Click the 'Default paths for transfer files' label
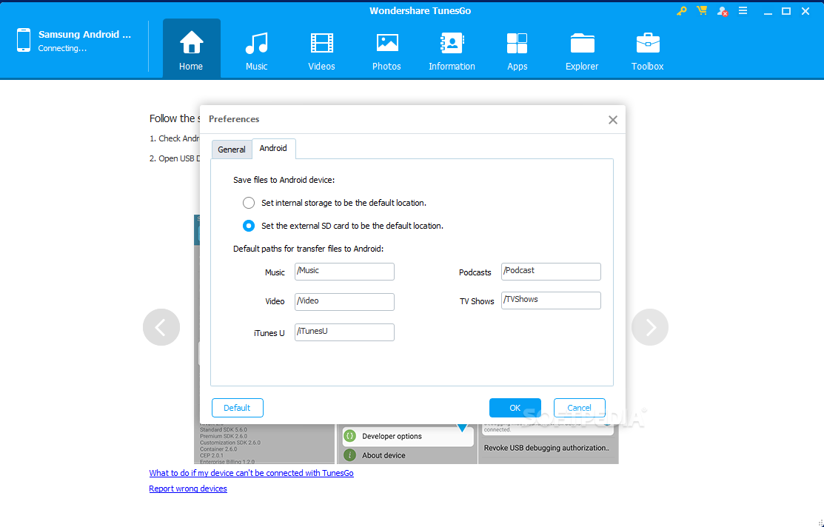The width and height of the screenshot is (824, 527). [x=309, y=249]
